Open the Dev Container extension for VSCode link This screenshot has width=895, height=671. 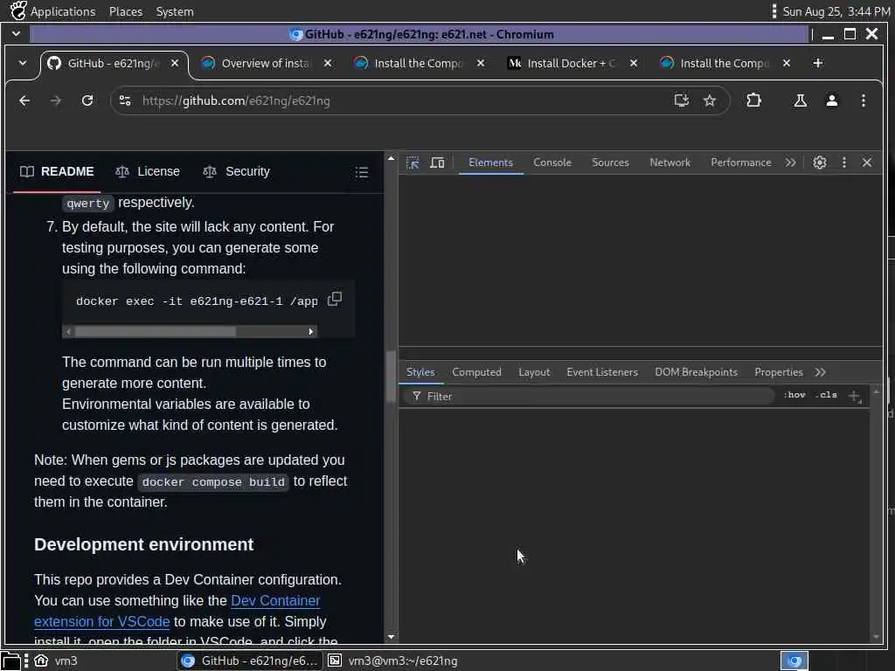click(177, 611)
